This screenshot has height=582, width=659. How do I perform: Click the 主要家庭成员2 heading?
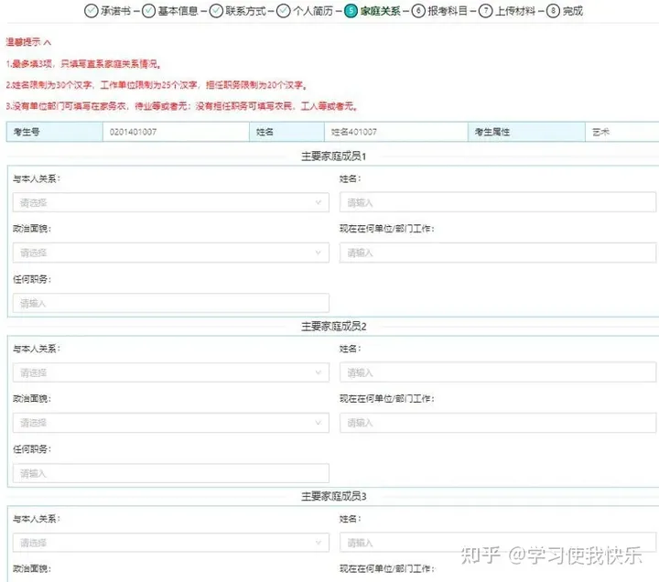coord(334,327)
